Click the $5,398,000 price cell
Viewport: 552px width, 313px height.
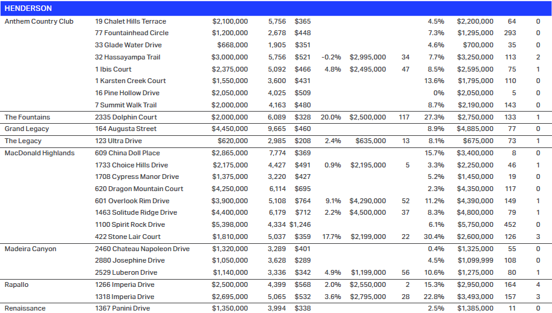(230, 225)
